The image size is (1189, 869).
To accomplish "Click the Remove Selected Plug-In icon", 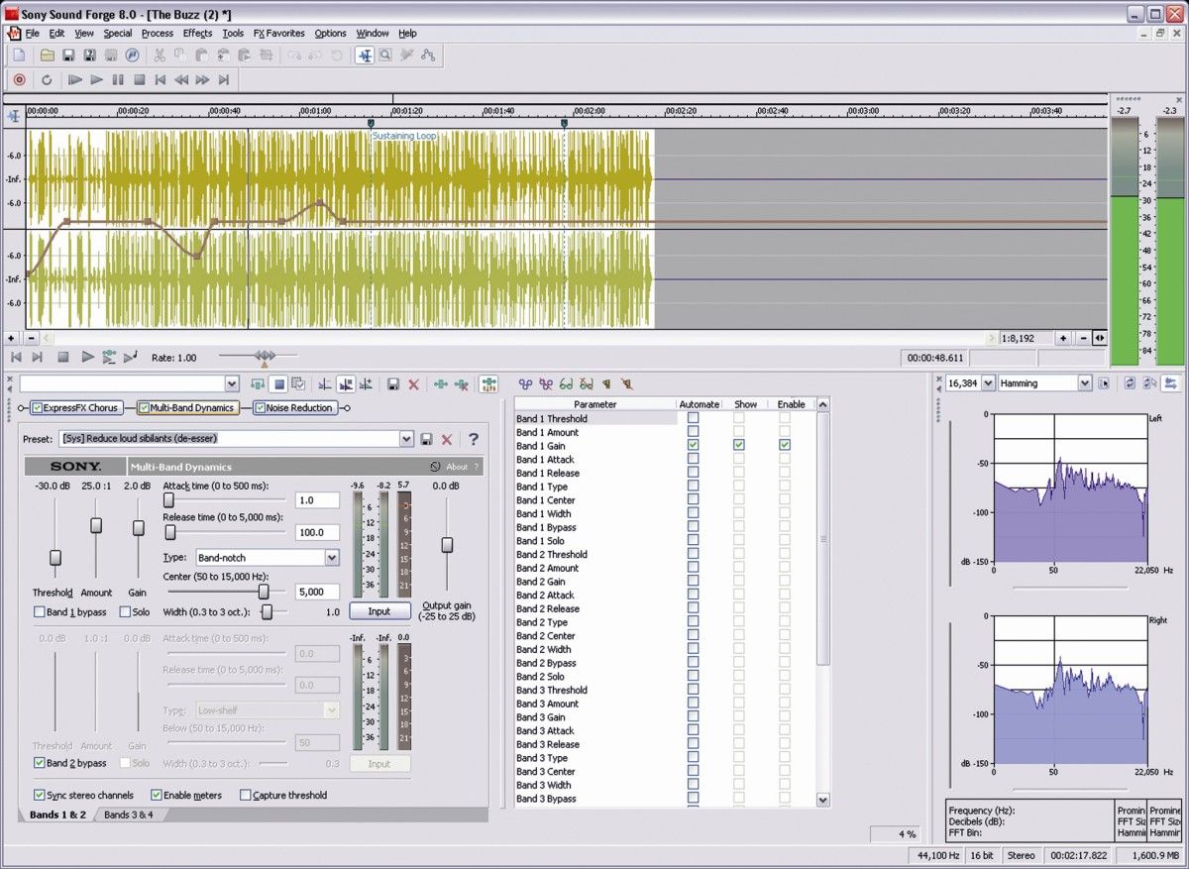I will coord(462,383).
